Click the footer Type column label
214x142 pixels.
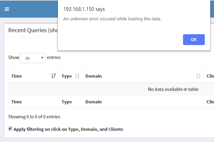[67, 102]
